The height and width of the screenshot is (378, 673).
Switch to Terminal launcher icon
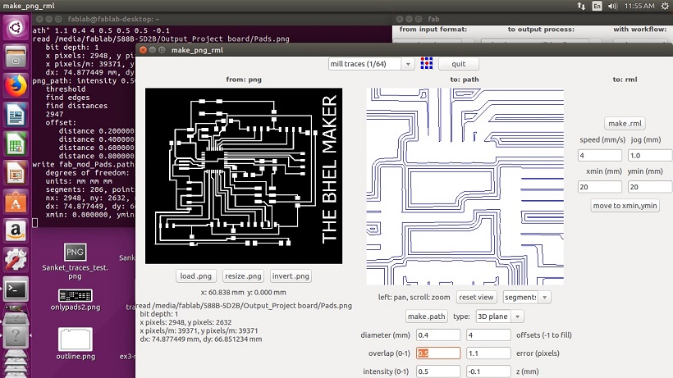click(16, 289)
